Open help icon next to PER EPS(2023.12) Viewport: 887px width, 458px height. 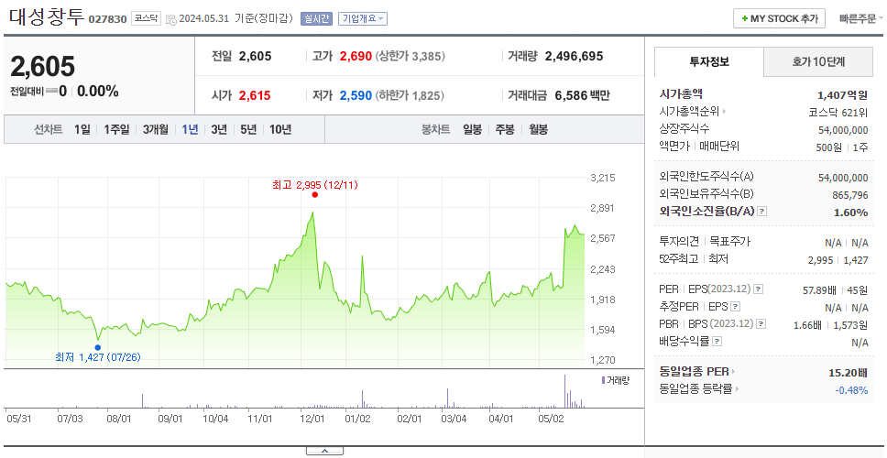pos(759,289)
